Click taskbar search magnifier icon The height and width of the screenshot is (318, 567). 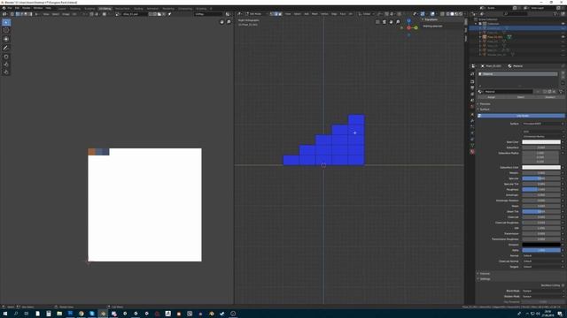16,314
